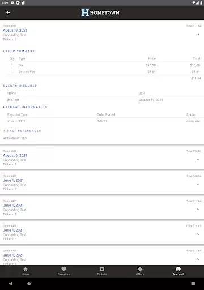204x290 pixels.
Task: Select the August 6, 2021 order date
Action: pos(15,156)
